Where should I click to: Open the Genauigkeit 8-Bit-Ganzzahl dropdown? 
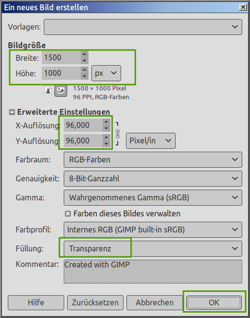[153, 178]
